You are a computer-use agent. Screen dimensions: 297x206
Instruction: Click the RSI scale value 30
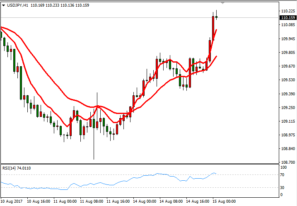(282, 188)
